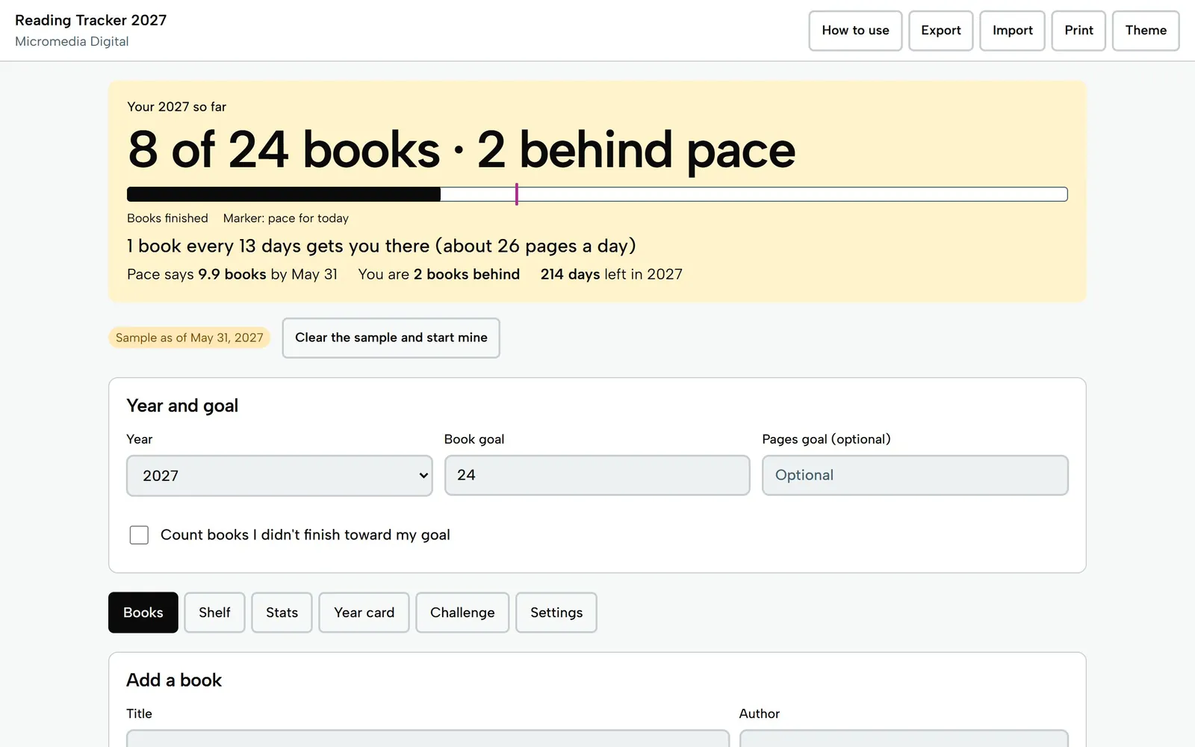Click 'You are 2 books behind' text

[439, 274]
